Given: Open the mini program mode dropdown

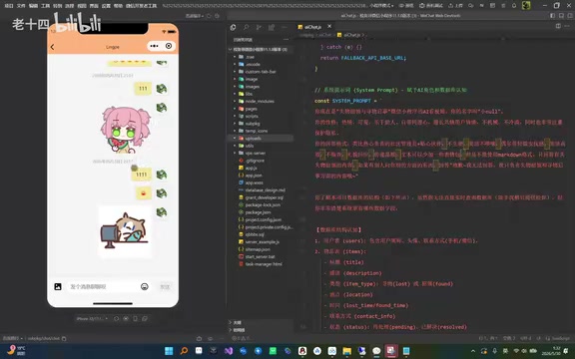Looking at the screenshot, I should click(381, 6).
